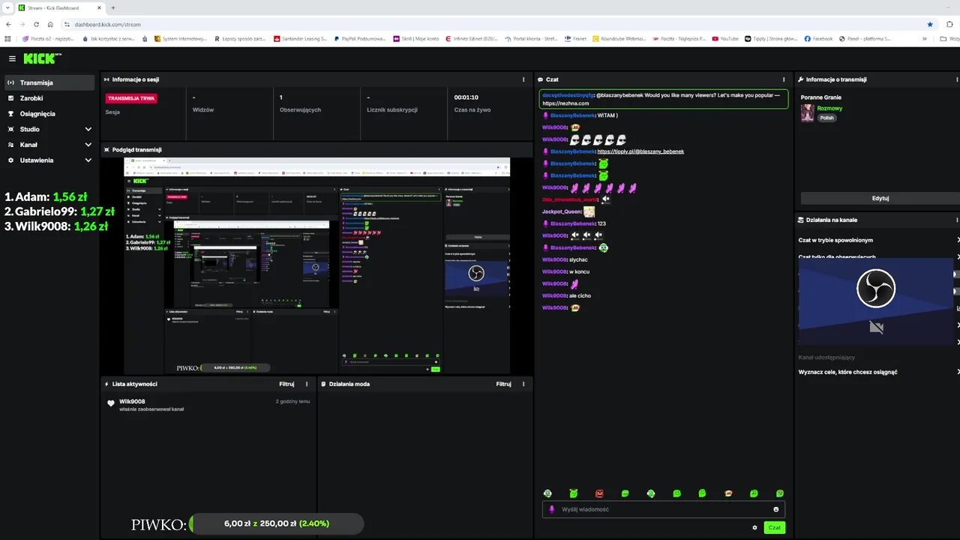Click the 'slychac' chat message
The height and width of the screenshot is (540, 960).
tap(578, 259)
